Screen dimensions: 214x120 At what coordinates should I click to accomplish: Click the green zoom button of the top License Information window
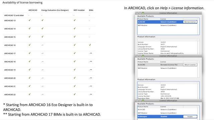point(143,13)
